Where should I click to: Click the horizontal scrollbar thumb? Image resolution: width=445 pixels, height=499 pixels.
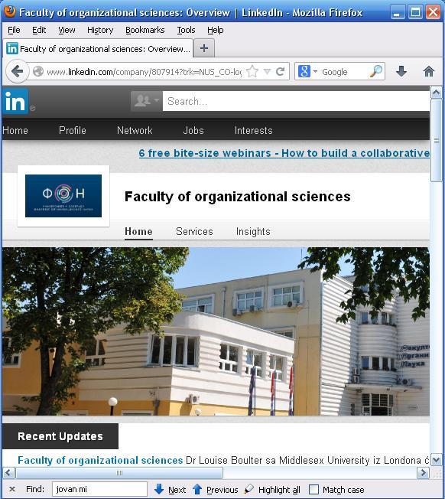point(119,472)
